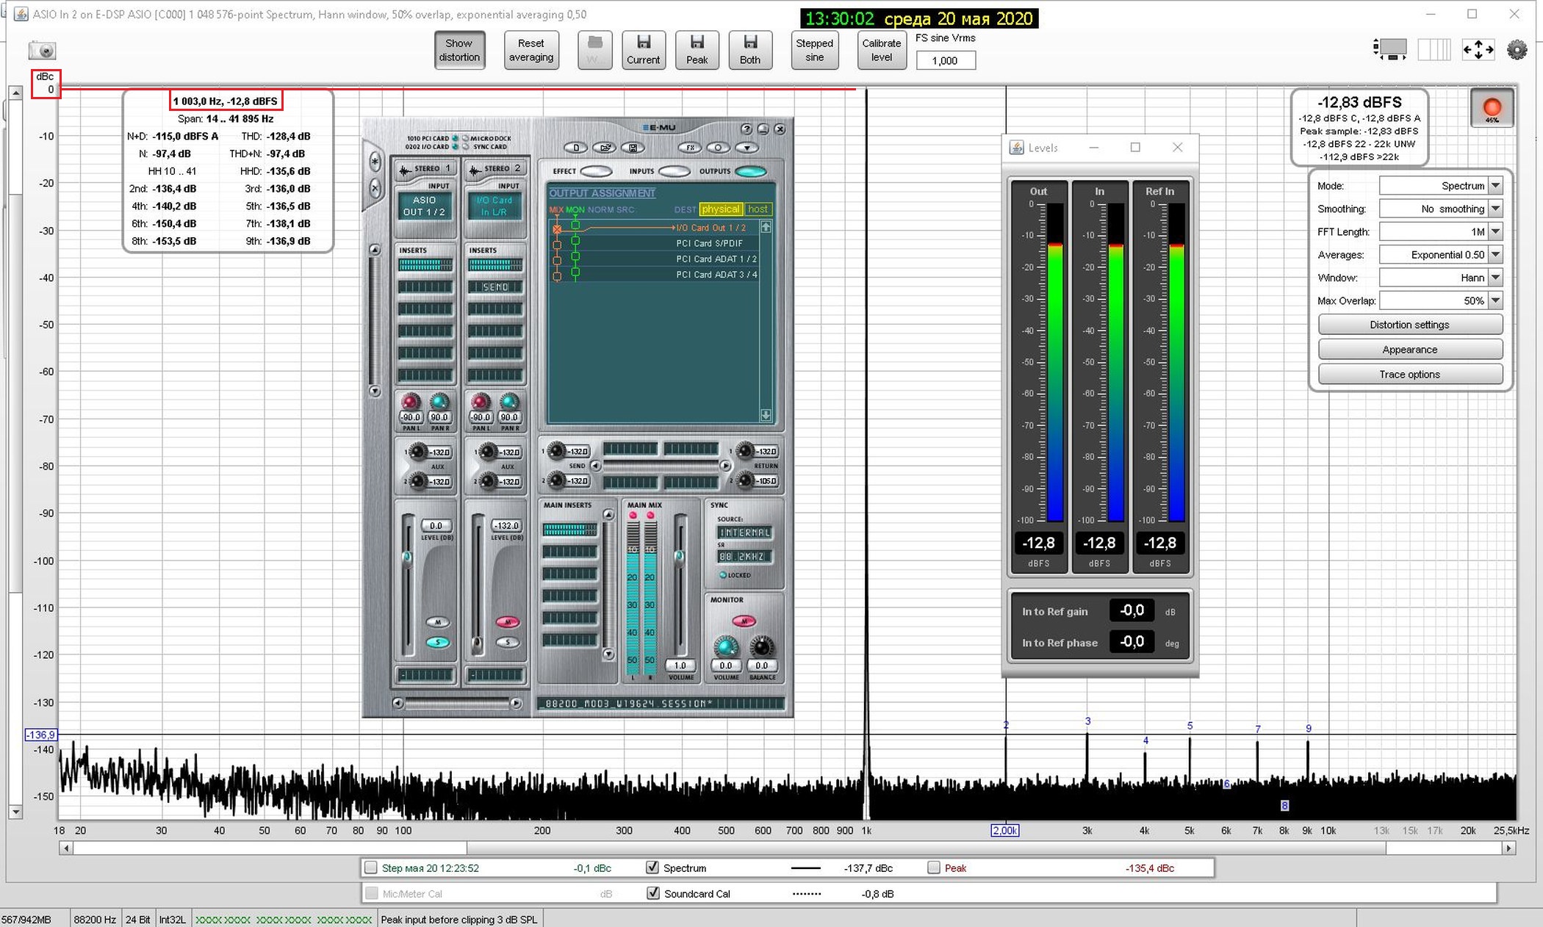Click the Stereo 1 strip waveform icon
The width and height of the screenshot is (1543, 927).
point(405,170)
